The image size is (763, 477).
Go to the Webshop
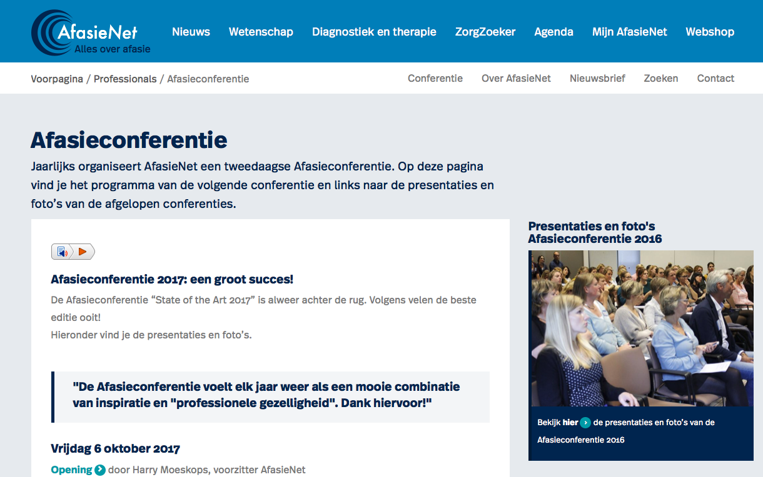coord(710,32)
